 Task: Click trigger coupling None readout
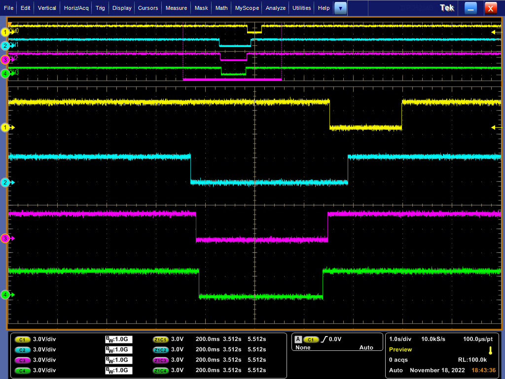[303, 347]
